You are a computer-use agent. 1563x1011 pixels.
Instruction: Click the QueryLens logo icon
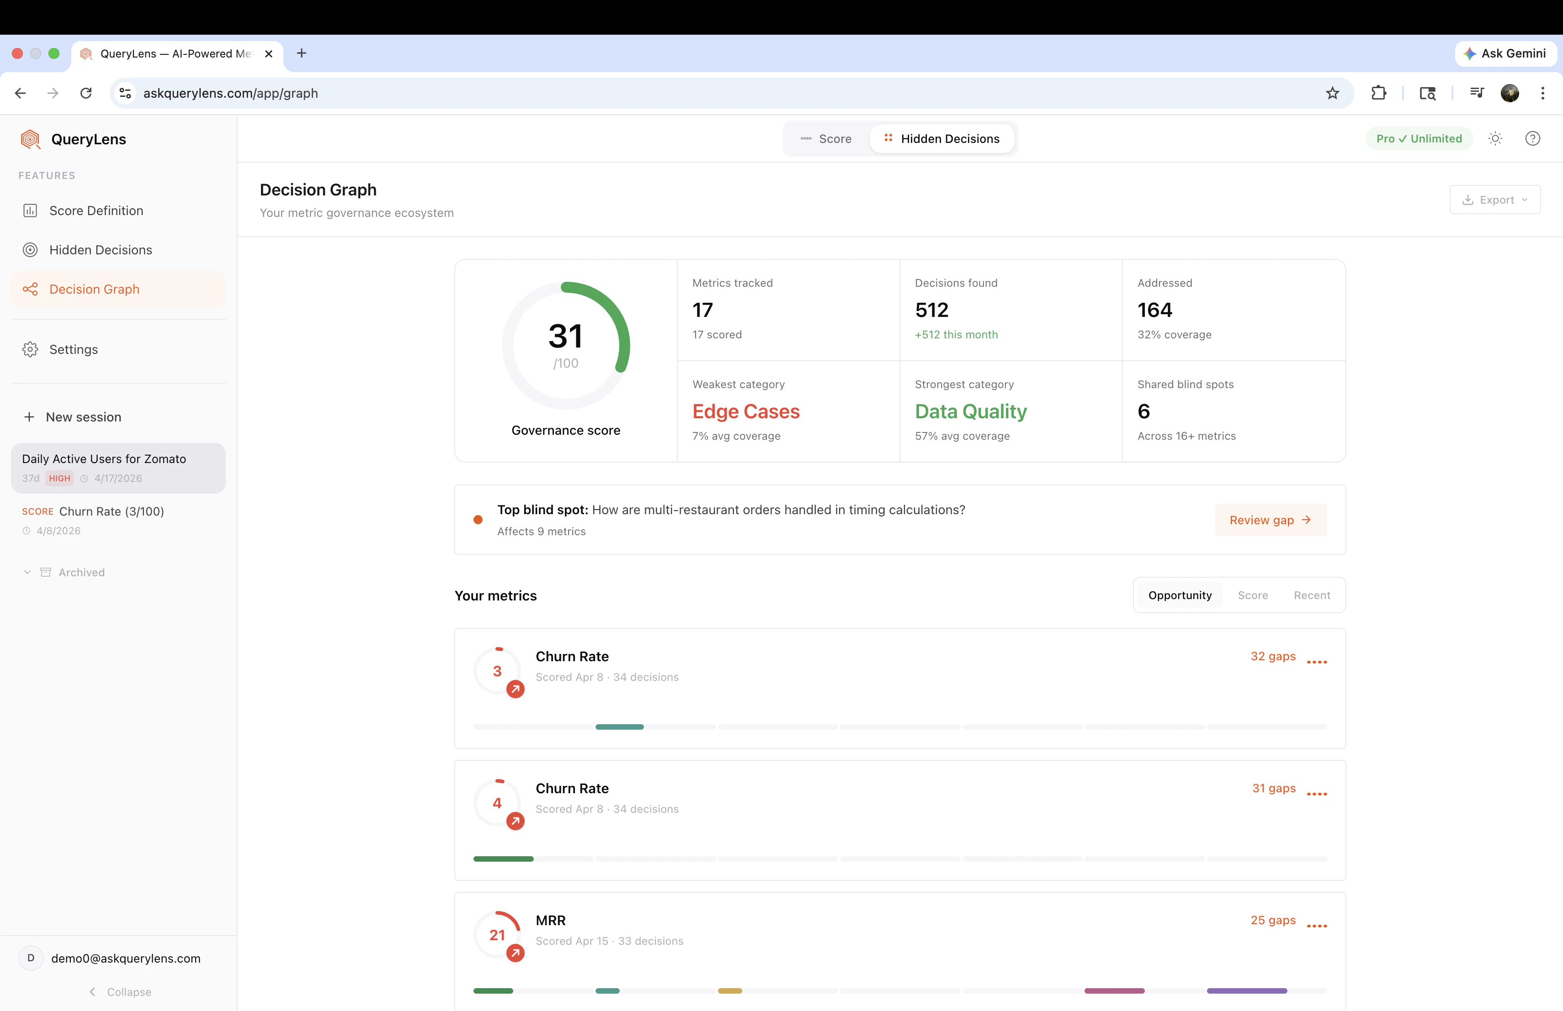(30, 139)
